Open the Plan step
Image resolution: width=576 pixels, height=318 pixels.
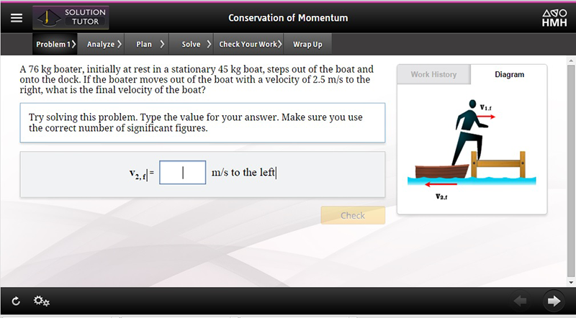click(150, 45)
